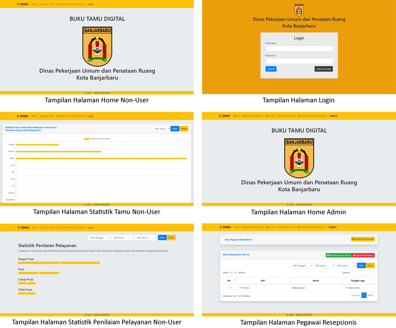Click Logout in the receptionist data page navbar
This screenshot has height=328, width=396.
(x=333, y=227)
